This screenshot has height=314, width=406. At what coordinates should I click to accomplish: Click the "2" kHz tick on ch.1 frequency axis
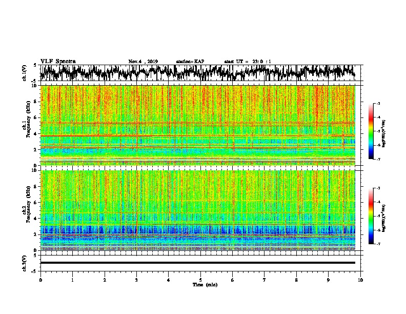pos(35,150)
